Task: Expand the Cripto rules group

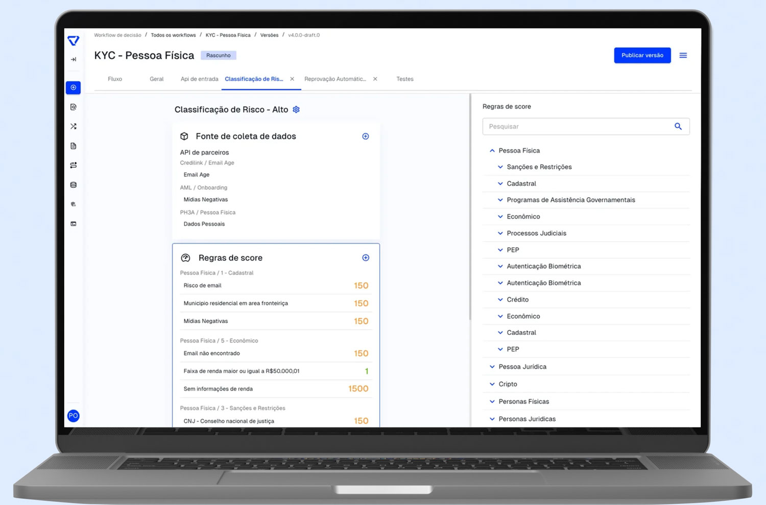Action: (x=492, y=384)
